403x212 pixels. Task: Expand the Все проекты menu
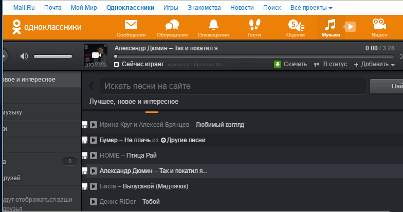point(312,8)
